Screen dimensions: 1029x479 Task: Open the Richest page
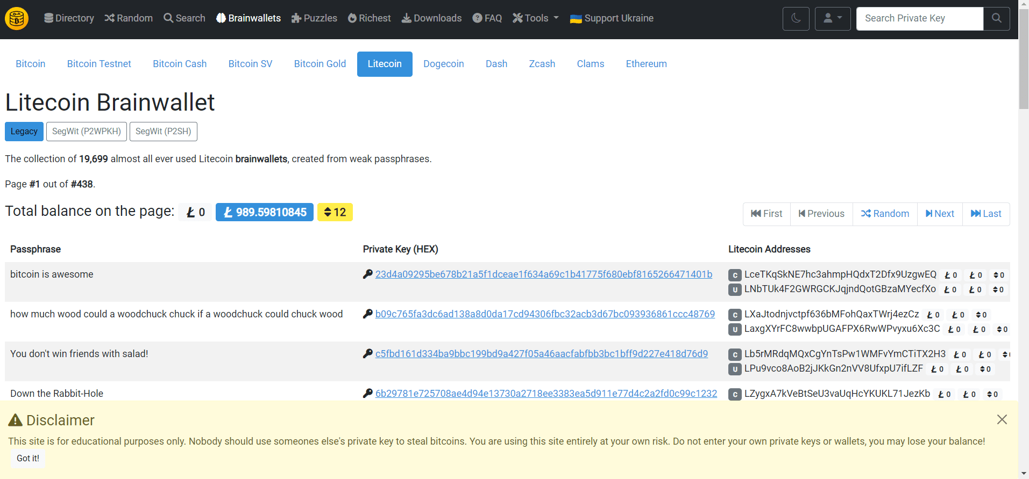(369, 18)
